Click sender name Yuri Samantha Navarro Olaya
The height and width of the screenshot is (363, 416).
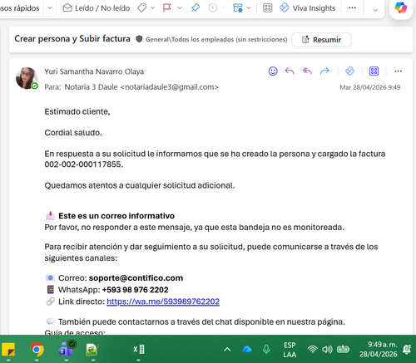(94, 71)
